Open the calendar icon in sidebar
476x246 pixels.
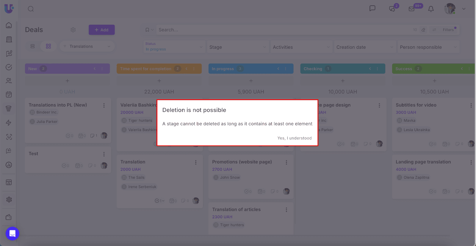coord(9,95)
